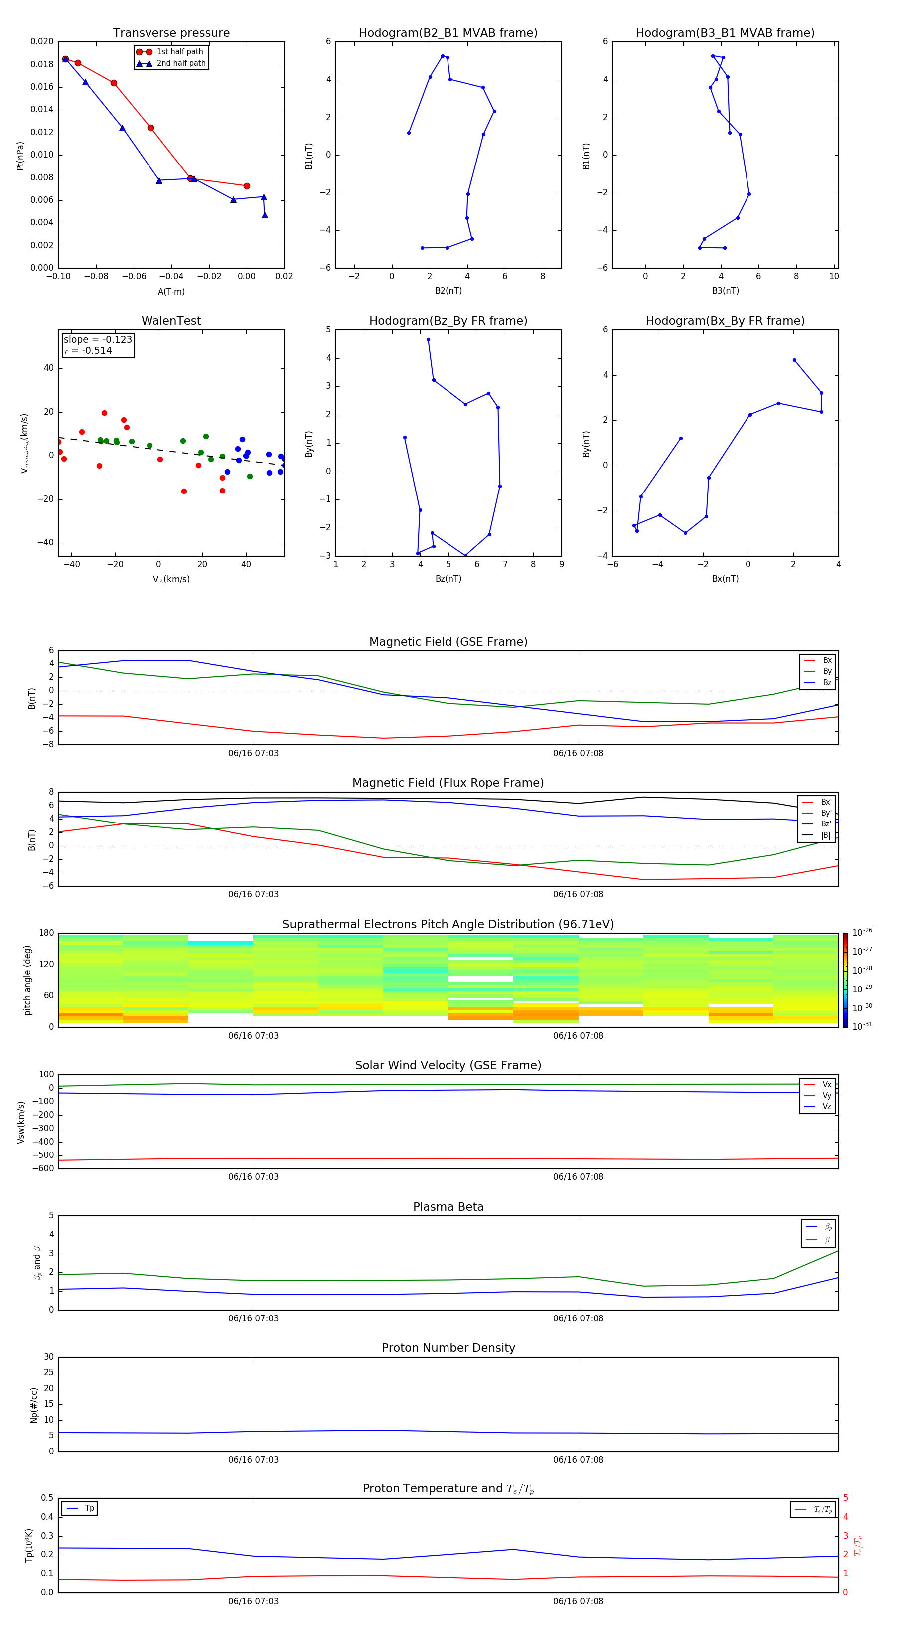Click colorbar label '10-31'
Screen dimensions: 897x1645
862,1026
